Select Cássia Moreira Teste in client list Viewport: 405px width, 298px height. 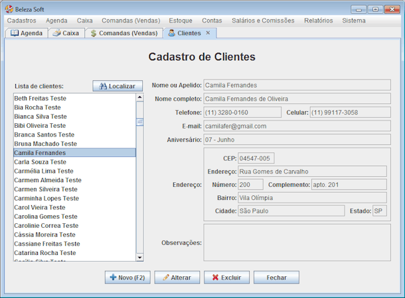pos(74,234)
